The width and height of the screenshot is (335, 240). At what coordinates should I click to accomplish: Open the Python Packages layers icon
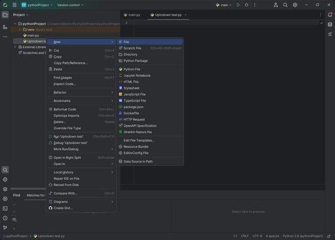pyautogui.click(x=5, y=189)
